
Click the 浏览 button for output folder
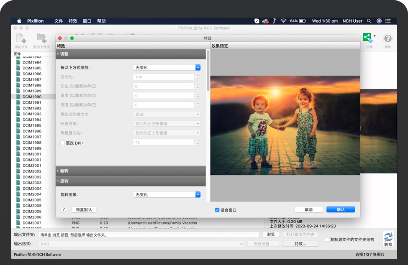pos(271,234)
